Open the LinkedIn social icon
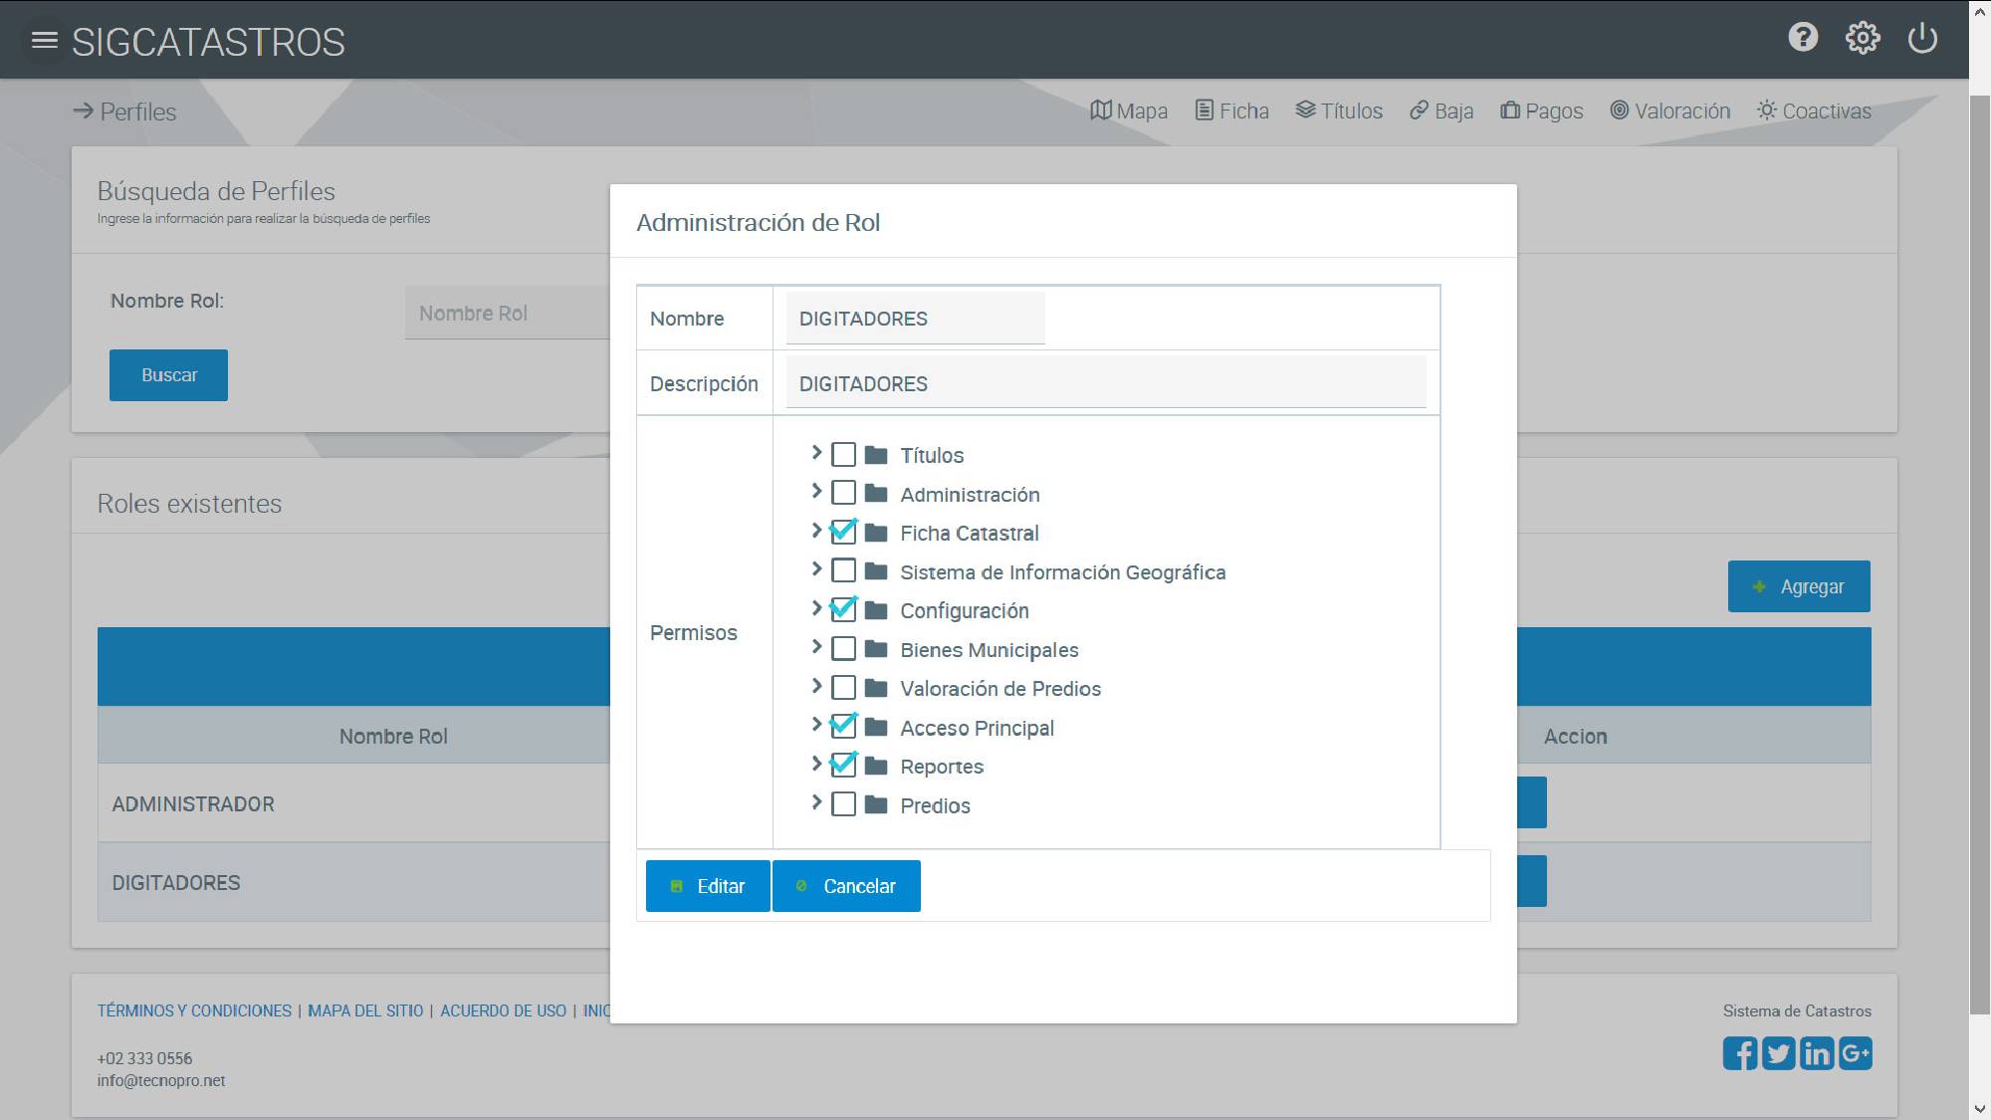 click(1817, 1053)
